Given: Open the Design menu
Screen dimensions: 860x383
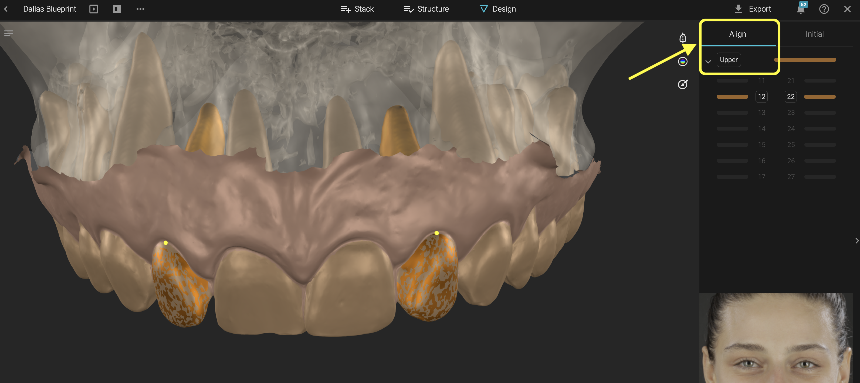Looking at the screenshot, I should tap(497, 9).
